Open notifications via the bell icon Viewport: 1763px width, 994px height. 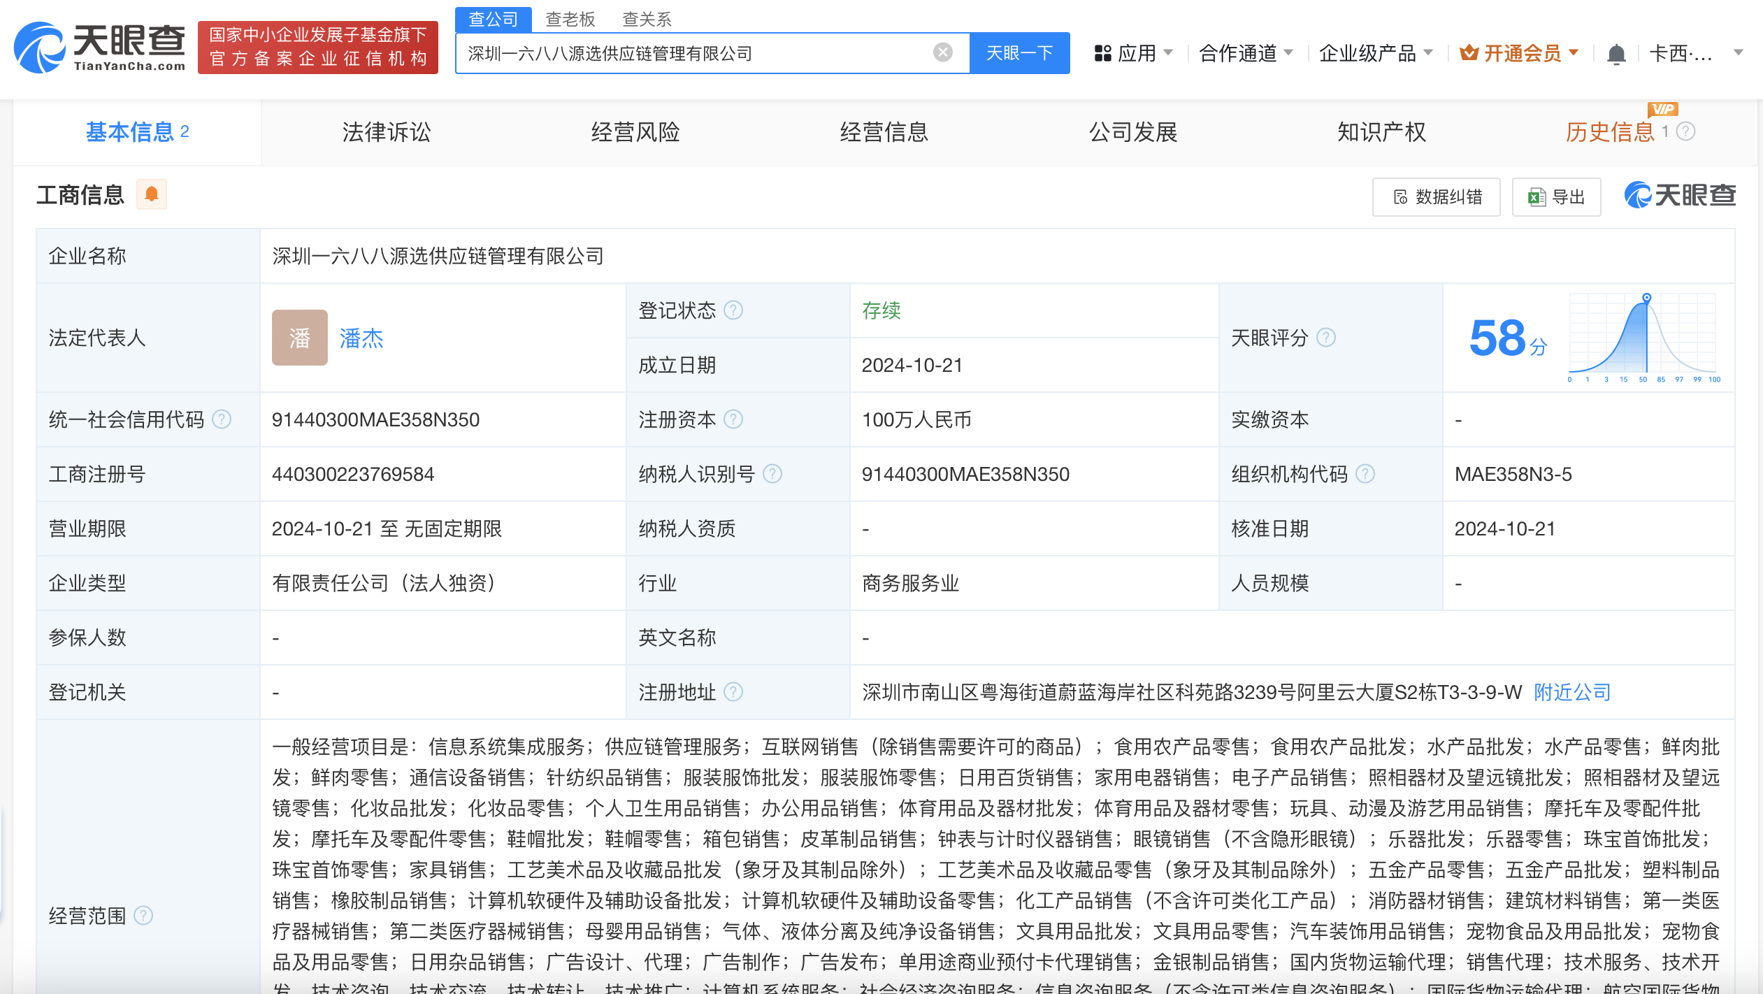click(x=1616, y=52)
